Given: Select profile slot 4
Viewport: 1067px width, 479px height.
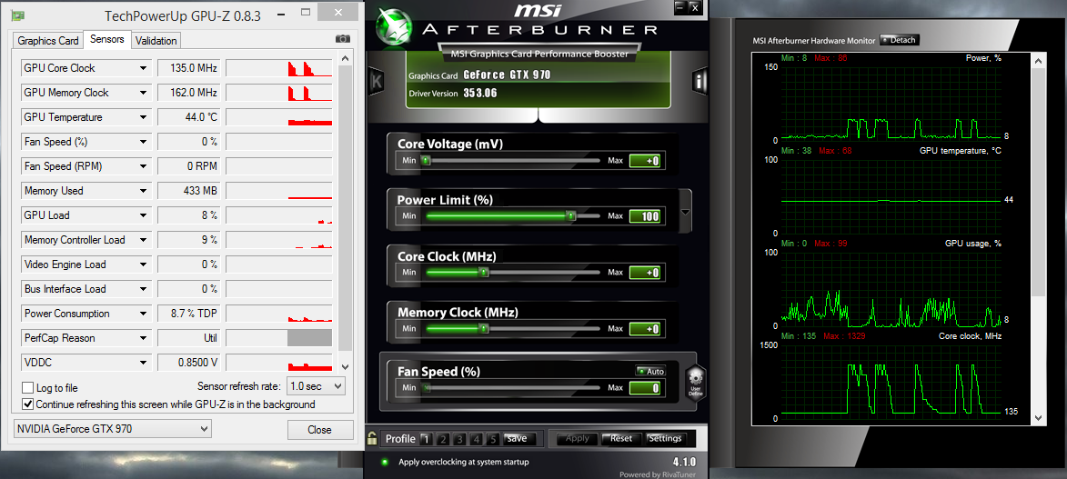Looking at the screenshot, I should (x=477, y=439).
